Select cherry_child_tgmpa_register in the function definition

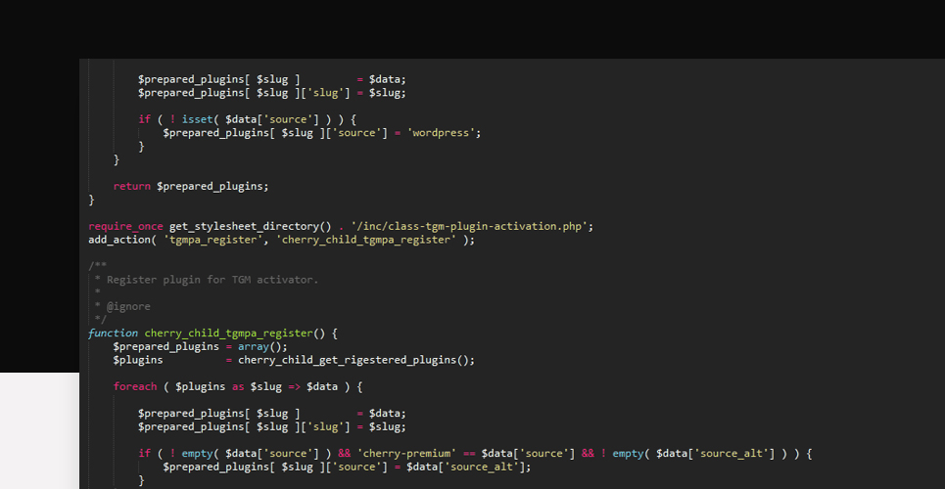tap(228, 333)
